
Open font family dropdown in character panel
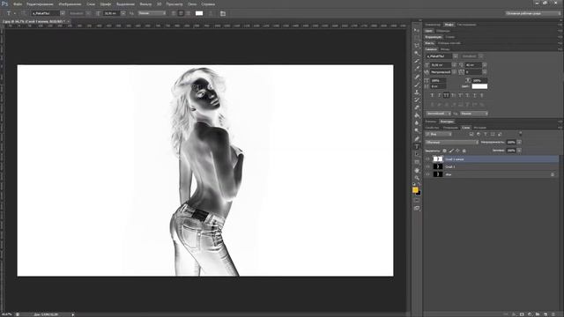click(456, 56)
